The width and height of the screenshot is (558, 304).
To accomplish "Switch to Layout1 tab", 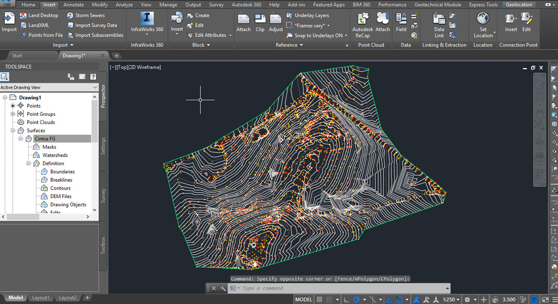I will click(x=41, y=298).
